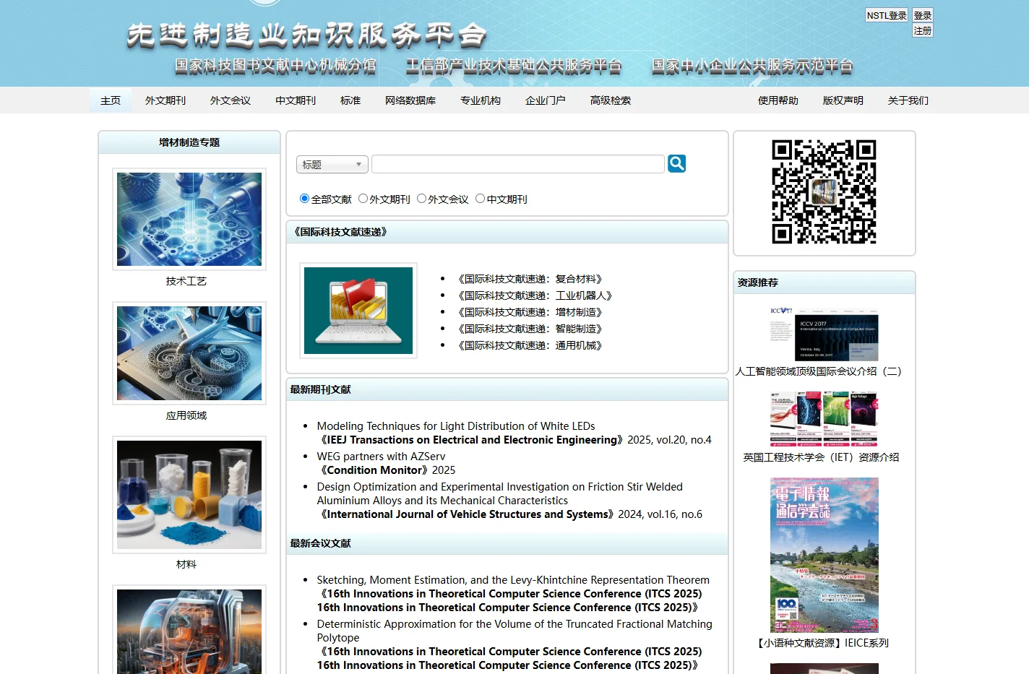Click the 注册 button

point(923,30)
